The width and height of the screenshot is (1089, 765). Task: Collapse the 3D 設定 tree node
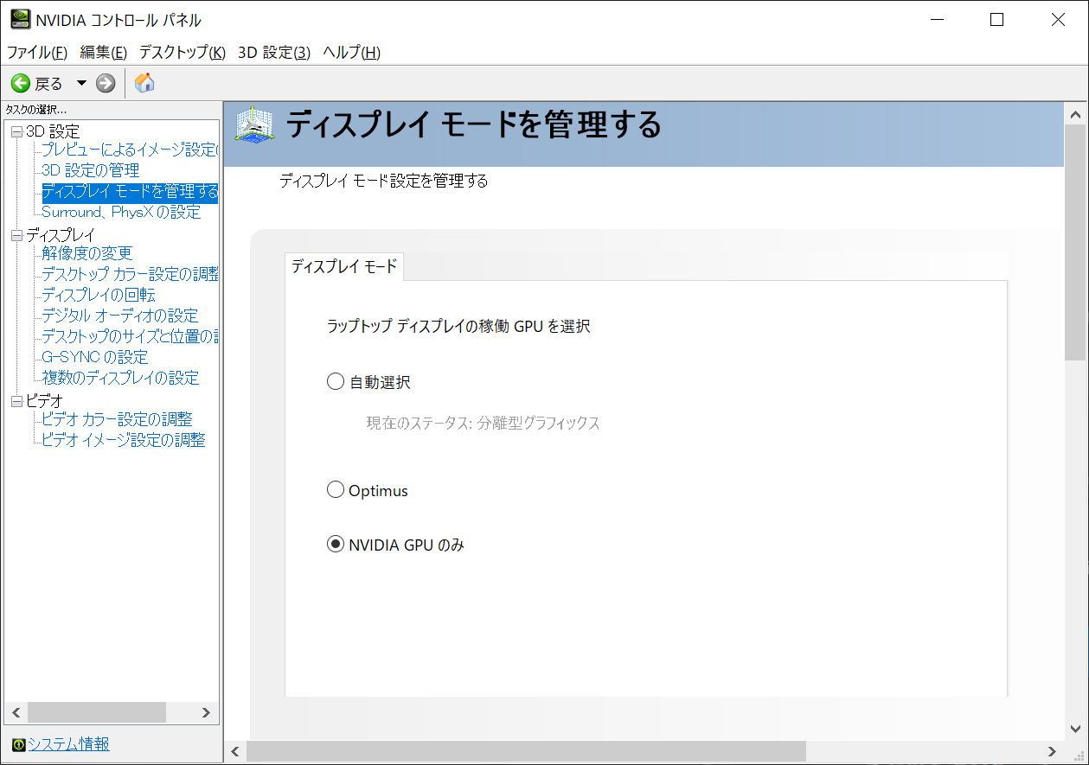(16, 132)
